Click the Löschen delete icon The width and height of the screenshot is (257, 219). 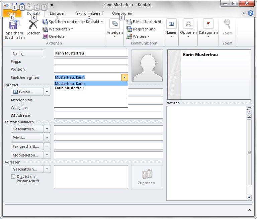33,25
